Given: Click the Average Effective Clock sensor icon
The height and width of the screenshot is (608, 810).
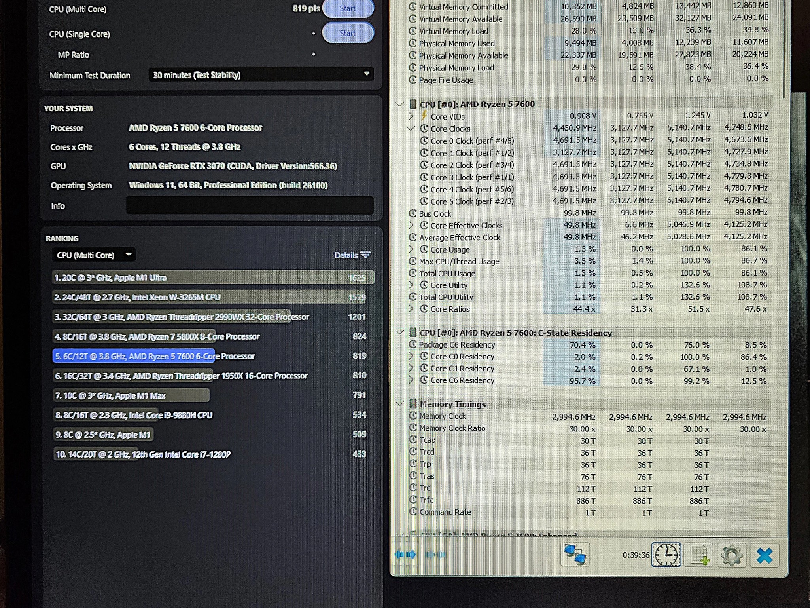Looking at the screenshot, I should [x=413, y=237].
